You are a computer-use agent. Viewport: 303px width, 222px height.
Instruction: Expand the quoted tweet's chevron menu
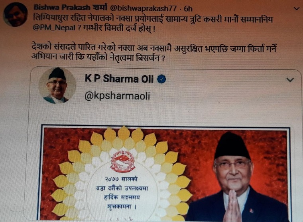pyautogui.click(x=290, y=80)
